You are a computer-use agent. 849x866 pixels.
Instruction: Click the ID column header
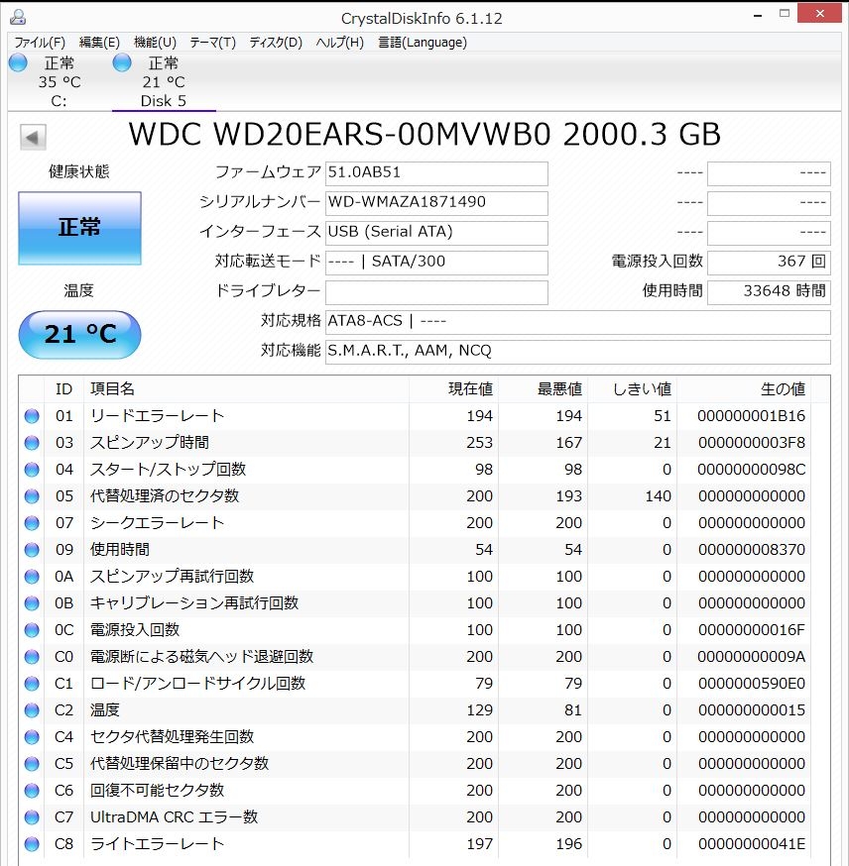64,389
